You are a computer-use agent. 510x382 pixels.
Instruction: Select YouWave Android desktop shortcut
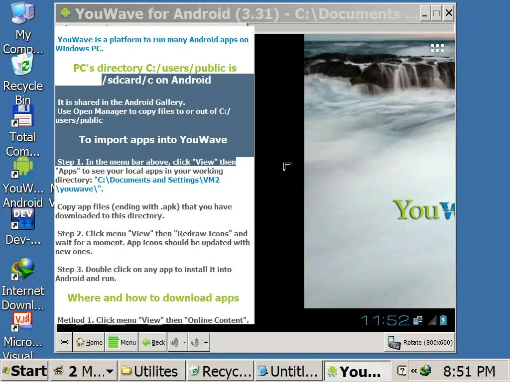tap(23, 183)
